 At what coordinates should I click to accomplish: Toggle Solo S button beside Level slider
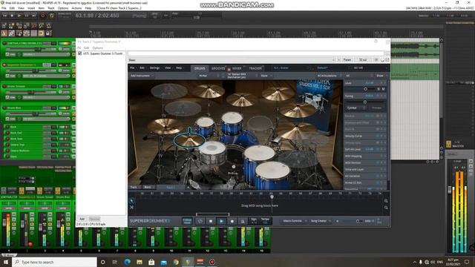point(379,89)
